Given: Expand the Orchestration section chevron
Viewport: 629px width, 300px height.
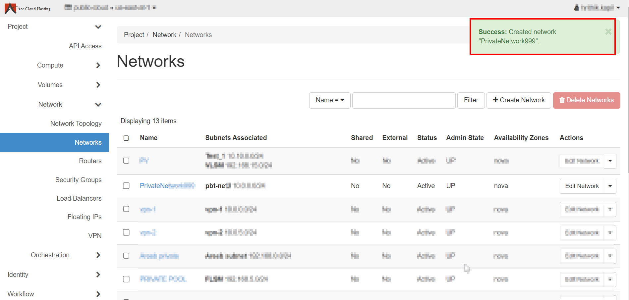Looking at the screenshot, I should pos(98,255).
